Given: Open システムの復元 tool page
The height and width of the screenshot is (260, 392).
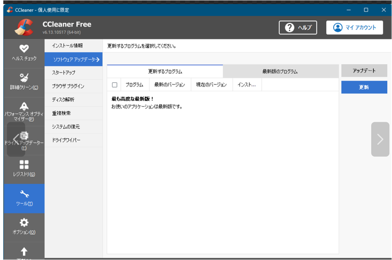Looking at the screenshot, I should pos(74,127).
